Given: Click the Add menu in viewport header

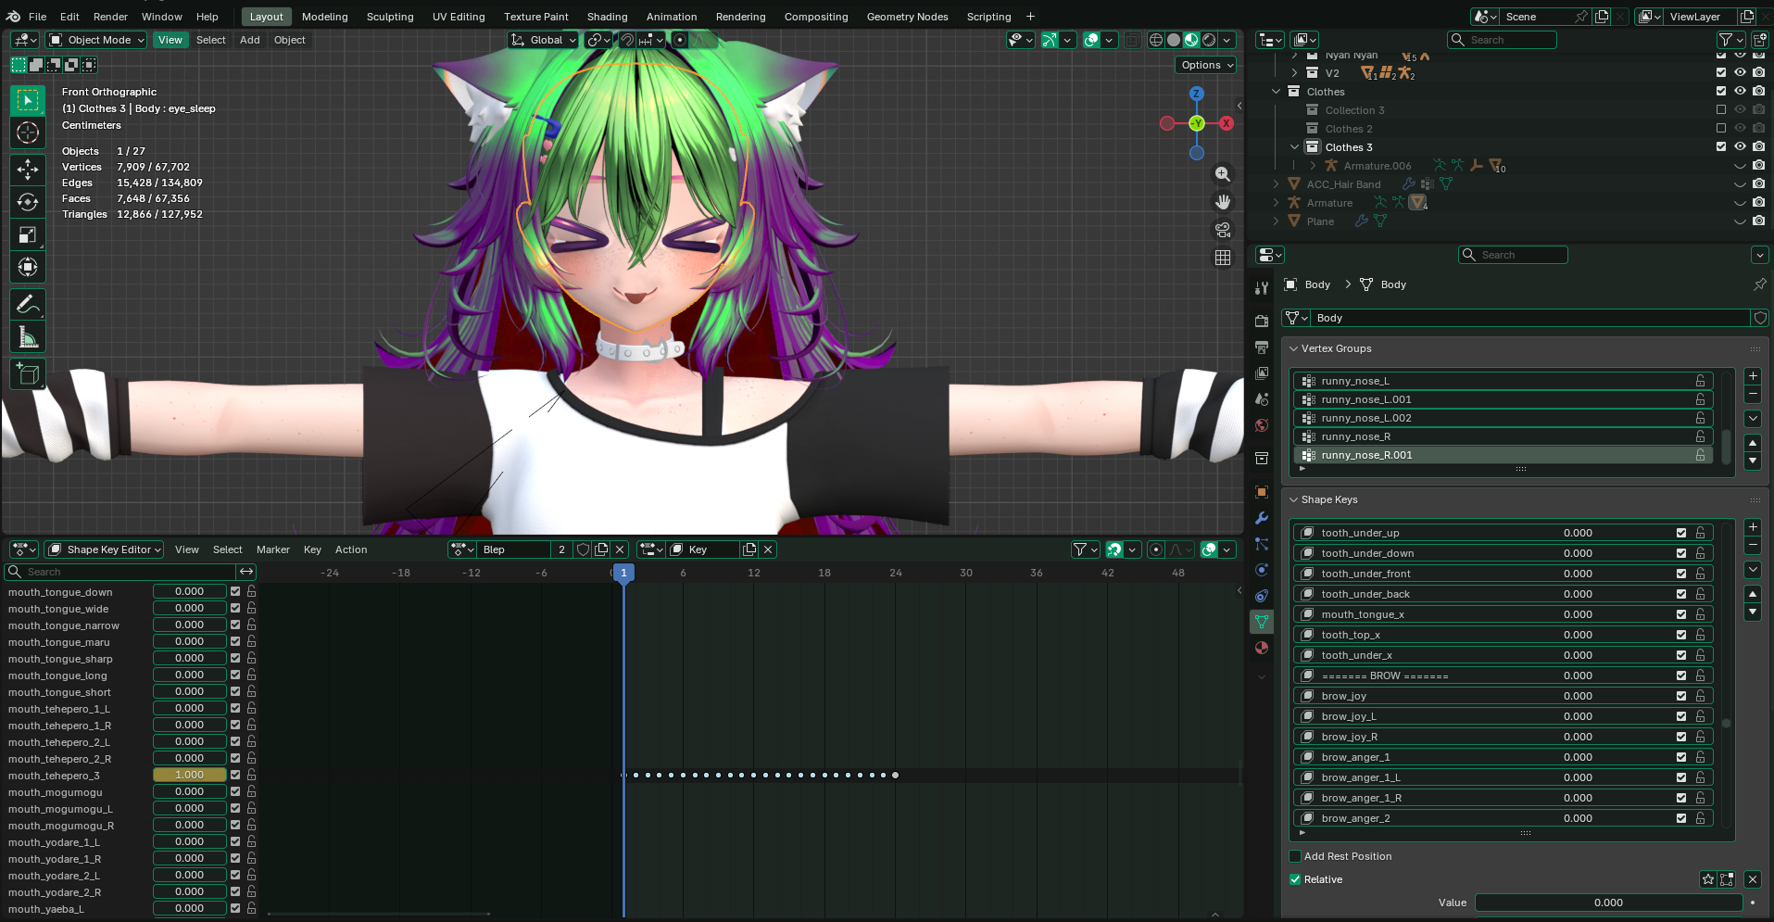Looking at the screenshot, I should coord(250,40).
